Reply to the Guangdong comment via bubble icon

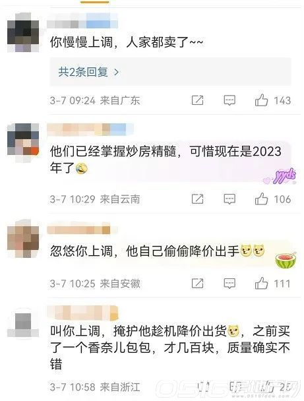tap(229, 100)
